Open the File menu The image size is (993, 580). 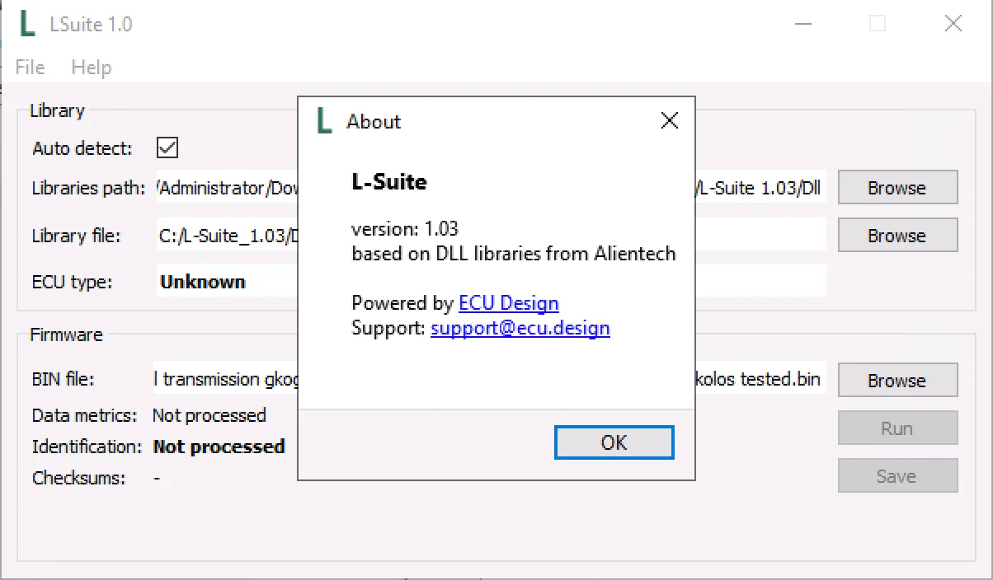(29, 68)
